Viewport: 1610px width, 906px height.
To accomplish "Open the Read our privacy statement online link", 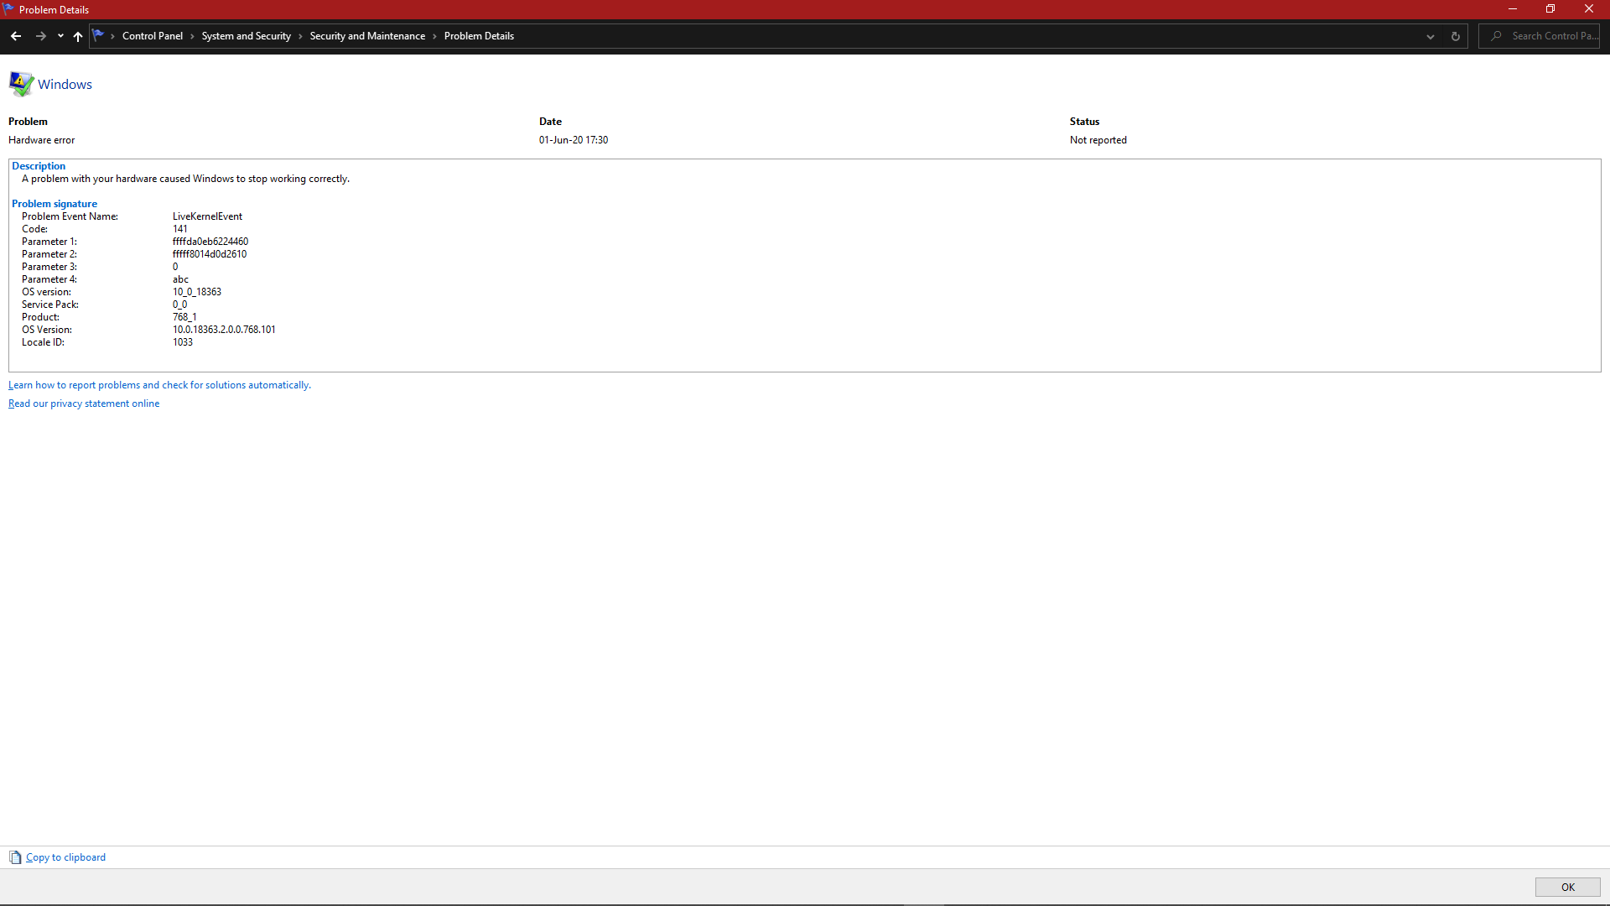I will click(84, 404).
